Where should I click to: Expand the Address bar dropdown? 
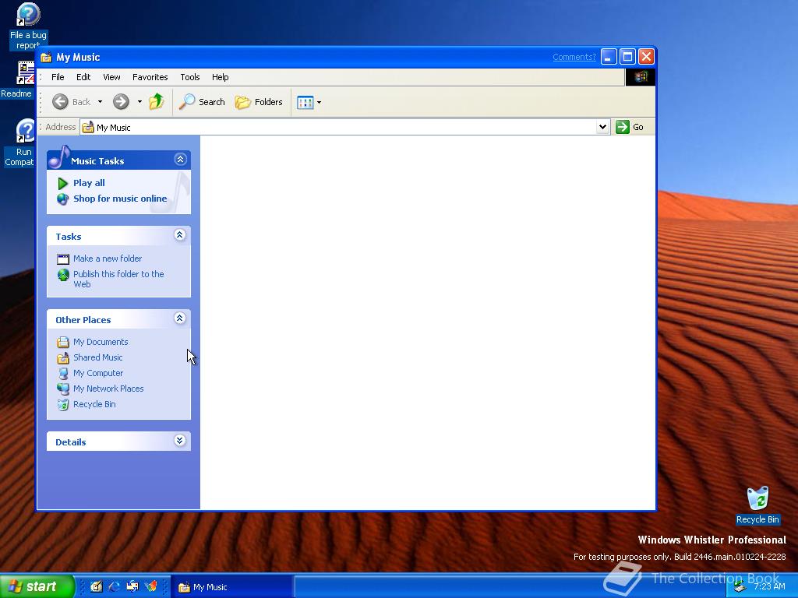coord(602,127)
